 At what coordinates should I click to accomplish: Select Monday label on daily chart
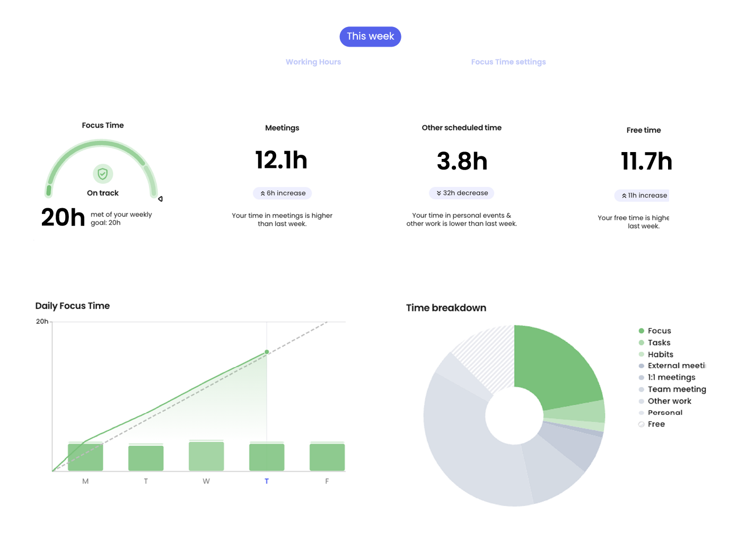[x=85, y=481]
